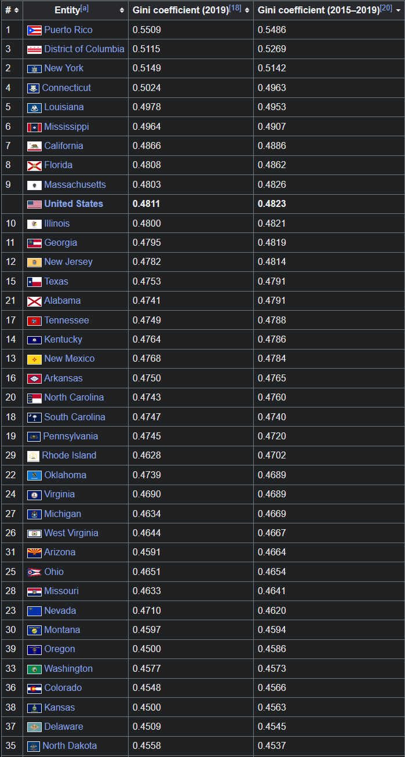Select Connecticut's 0.5024 value

[147, 88]
